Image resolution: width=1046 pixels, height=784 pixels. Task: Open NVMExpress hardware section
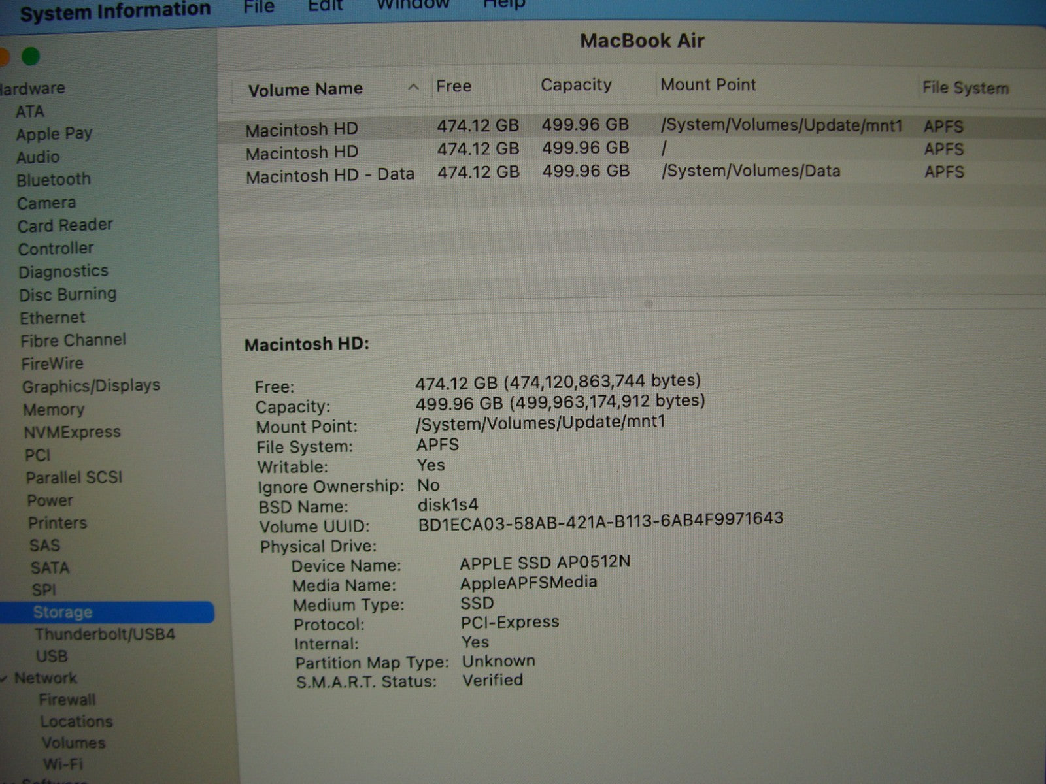72,432
